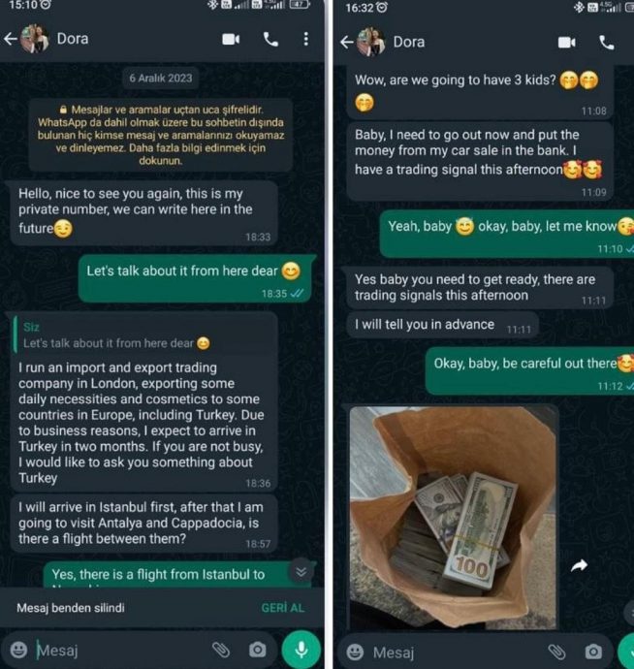Go back using right chat's arrow

(x=347, y=42)
